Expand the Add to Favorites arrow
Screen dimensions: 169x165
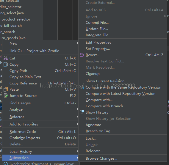pos(77,124)
